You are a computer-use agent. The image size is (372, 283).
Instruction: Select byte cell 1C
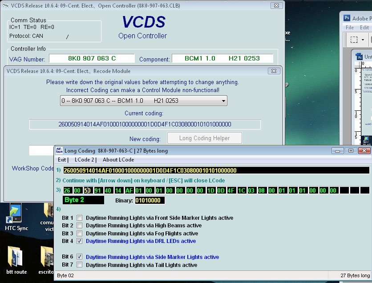coord(242,190)
